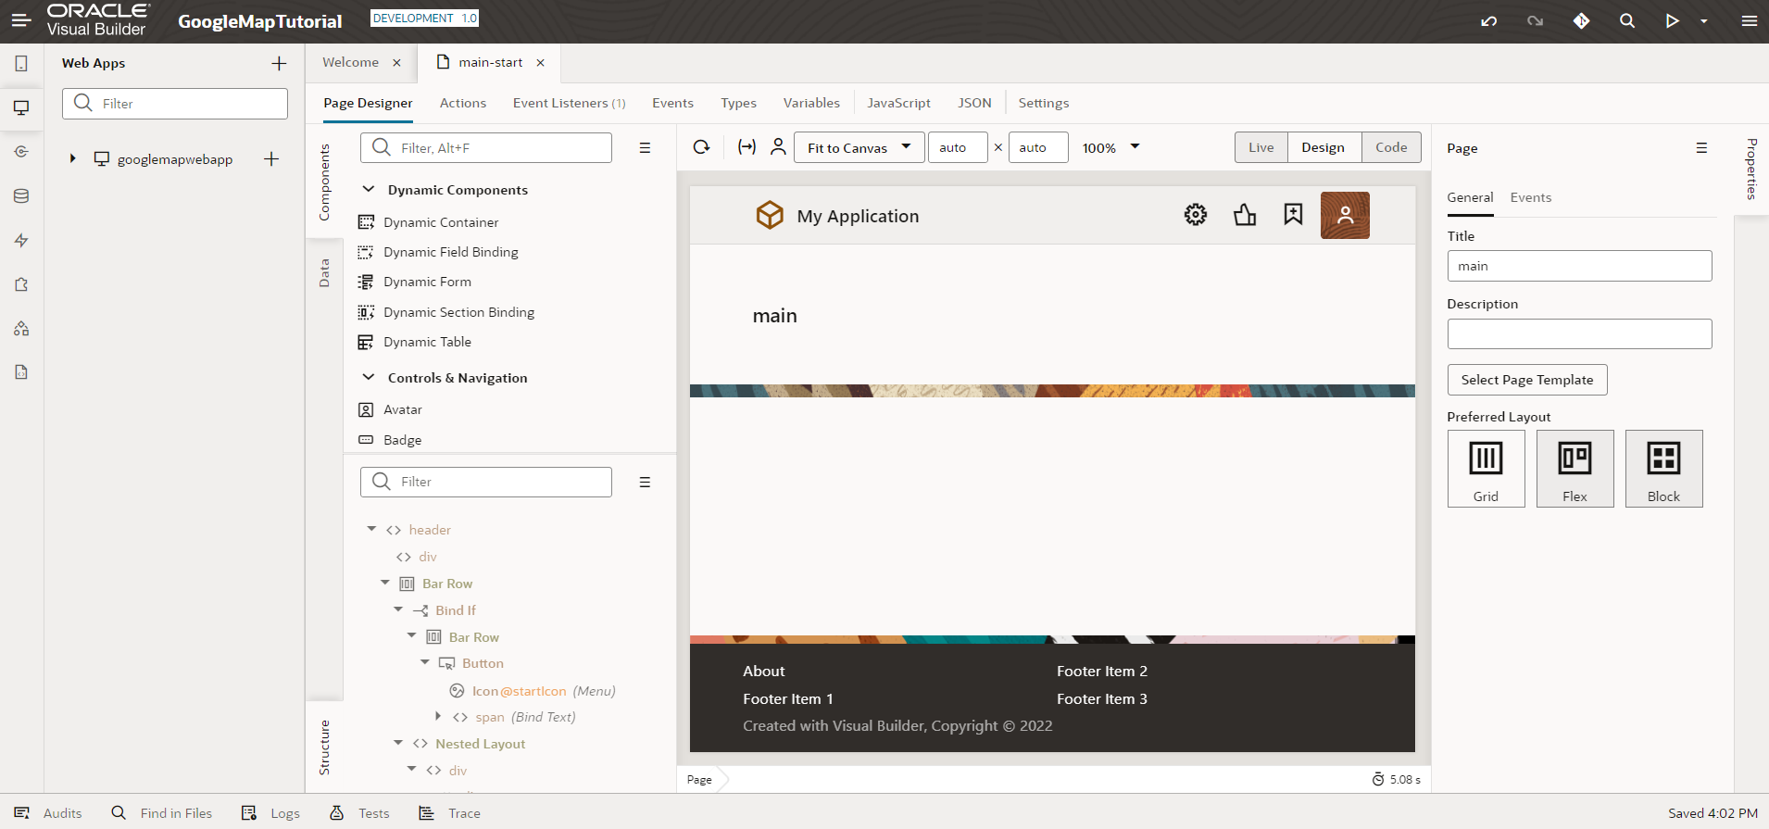Switch canvas to Live mode
This screenshot has height=829, width=1769.
[1261, 147]
